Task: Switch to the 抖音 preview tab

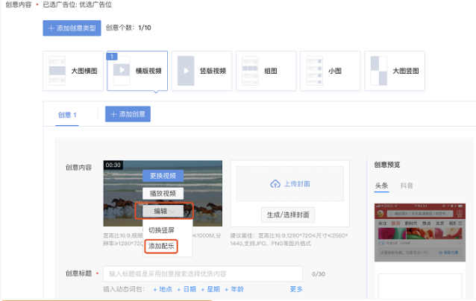Action: coord(407,186)
